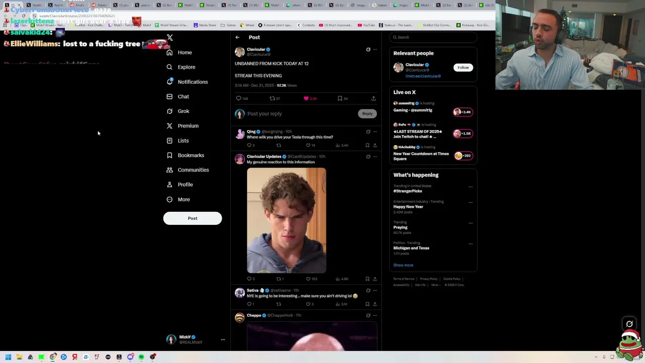Go back with the arrow beside Post
Image resolution: width=645 pixels, height=363 pixels.
pos(237,37)
